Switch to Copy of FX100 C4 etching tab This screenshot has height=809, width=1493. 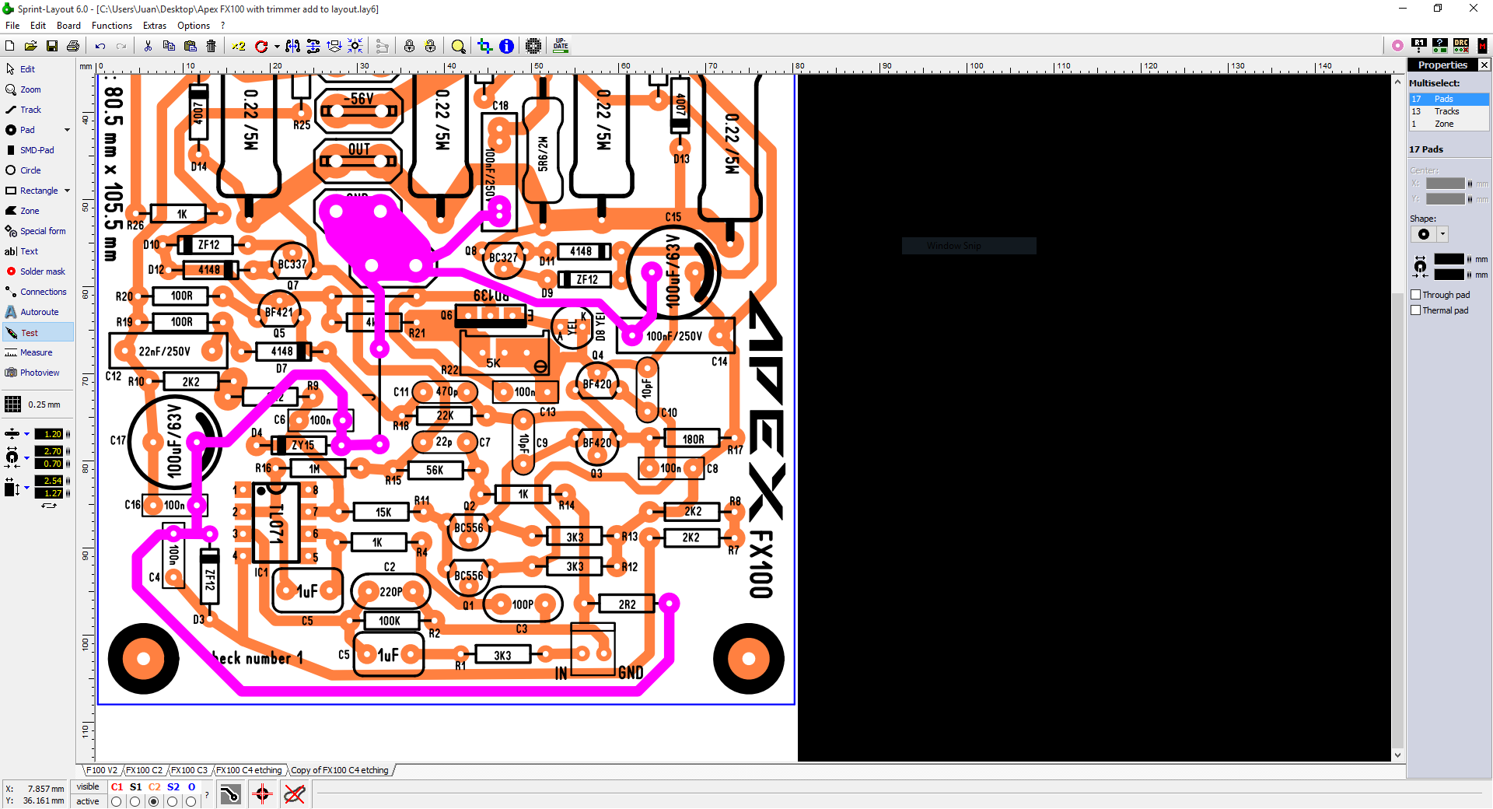[340, 770]
